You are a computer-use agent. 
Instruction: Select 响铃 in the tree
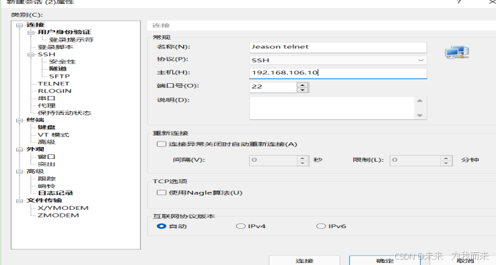click(46, 186)
